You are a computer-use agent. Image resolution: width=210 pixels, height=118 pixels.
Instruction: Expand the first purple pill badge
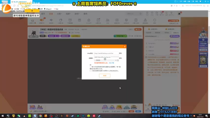54,36
